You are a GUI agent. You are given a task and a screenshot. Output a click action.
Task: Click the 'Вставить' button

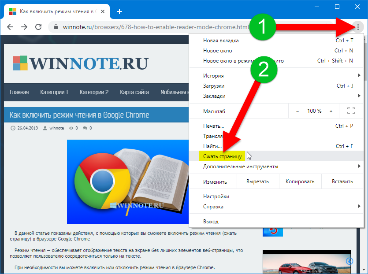coord(342,181)
